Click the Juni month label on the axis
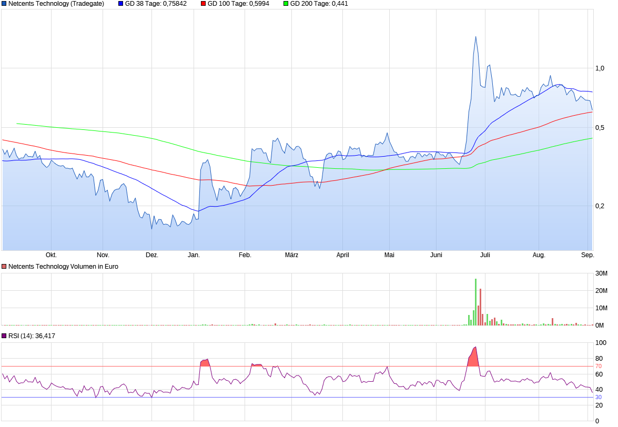618x427 pixels. point(437,255)
